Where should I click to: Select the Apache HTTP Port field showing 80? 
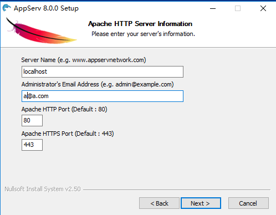[32, 120]
